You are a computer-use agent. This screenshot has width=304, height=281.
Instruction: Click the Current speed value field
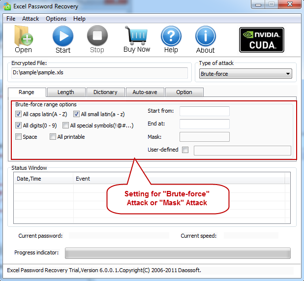click(x=251, y=236)
